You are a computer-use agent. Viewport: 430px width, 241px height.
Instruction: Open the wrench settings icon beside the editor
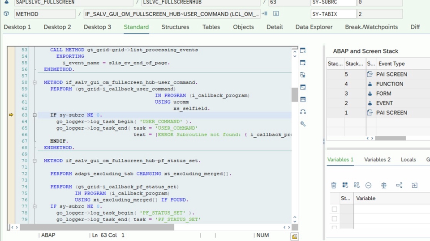pos(303,124)
